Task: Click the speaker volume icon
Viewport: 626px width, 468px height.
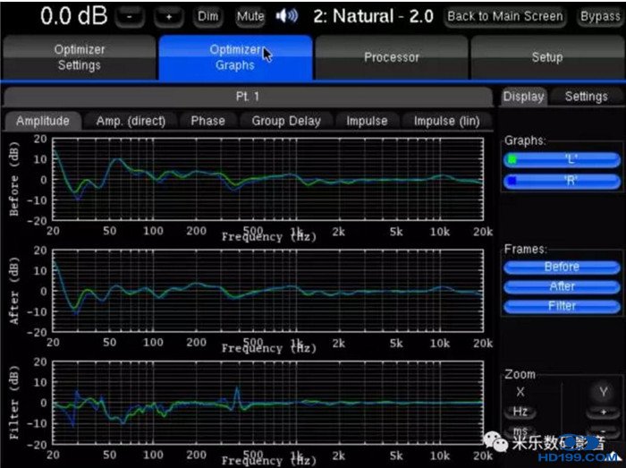Action: coord(287,16)
